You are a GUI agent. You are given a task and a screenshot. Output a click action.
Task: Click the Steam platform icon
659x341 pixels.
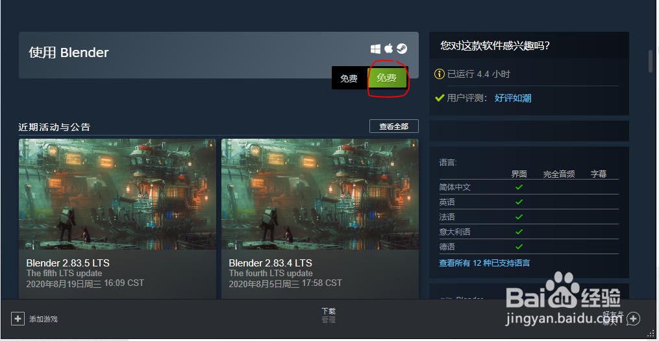tap(402, 49)
